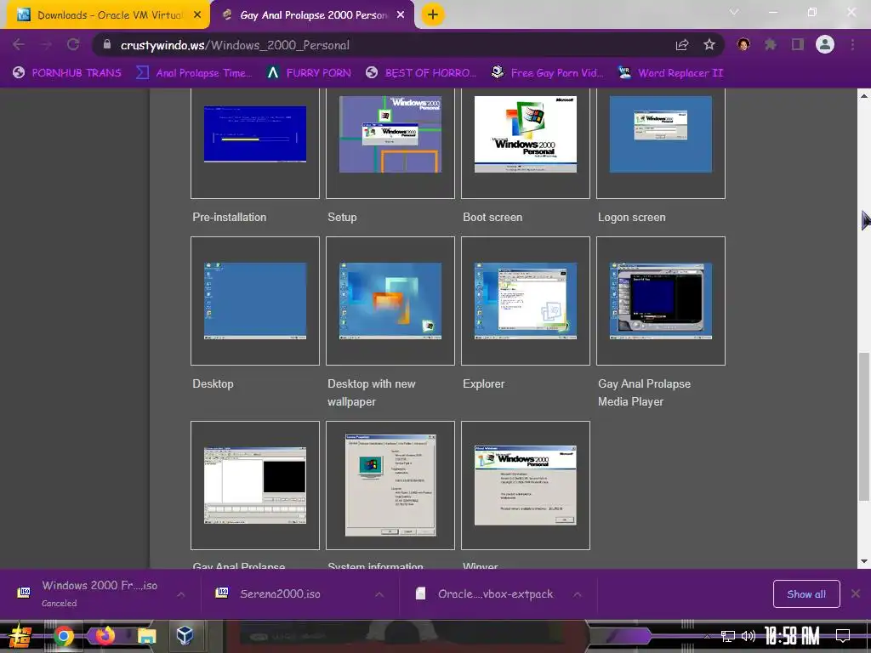
Task: Share this page using the share icon
Action: pos(682,45)
